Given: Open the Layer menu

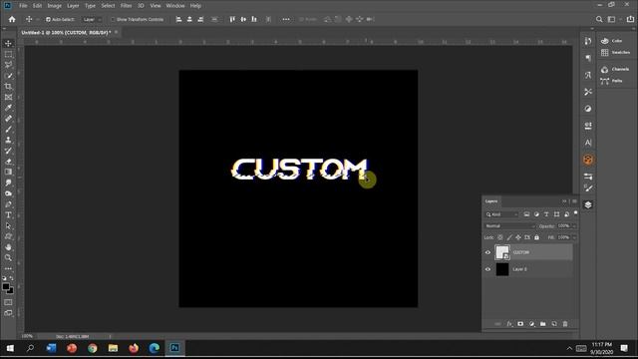Looking at the screenshot, I should click(x=73, y=6).
